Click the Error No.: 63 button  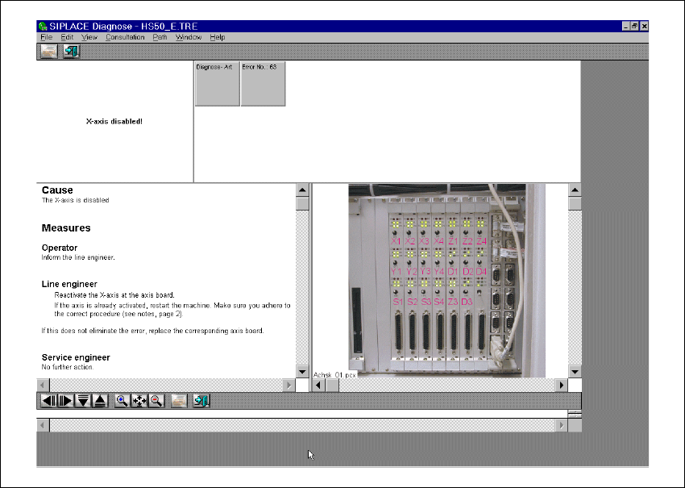click(x=263, y=84)
